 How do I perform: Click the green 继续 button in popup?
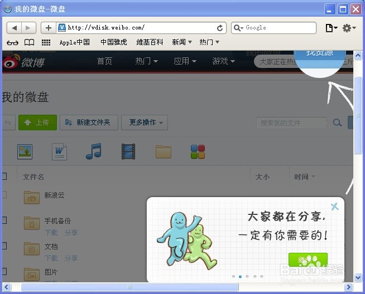pos(308,259)
